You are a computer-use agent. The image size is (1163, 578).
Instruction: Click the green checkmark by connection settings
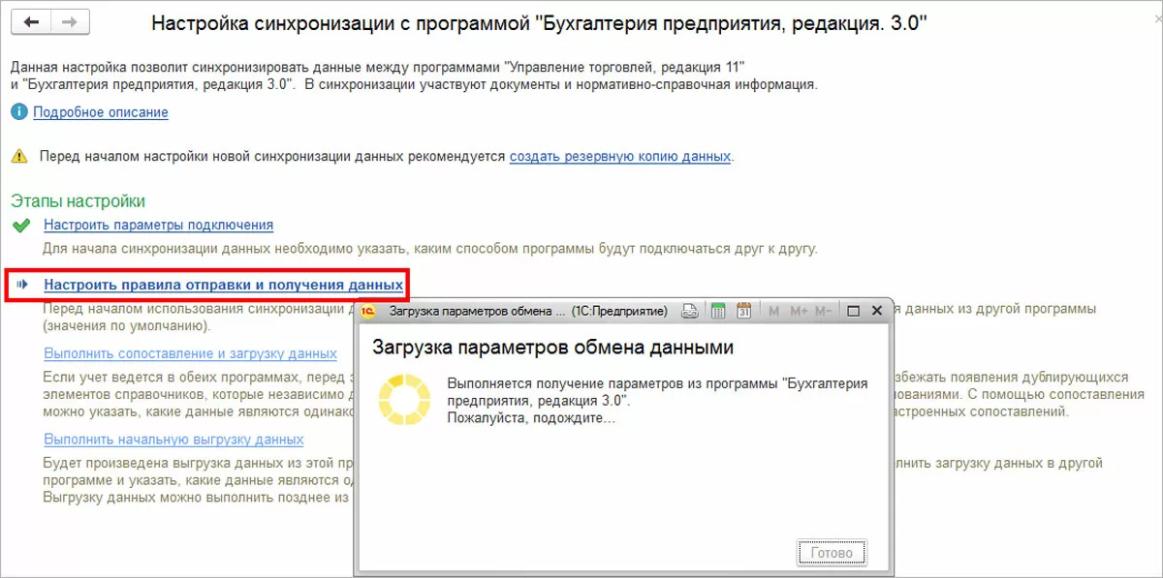click(x=20, y=226)
